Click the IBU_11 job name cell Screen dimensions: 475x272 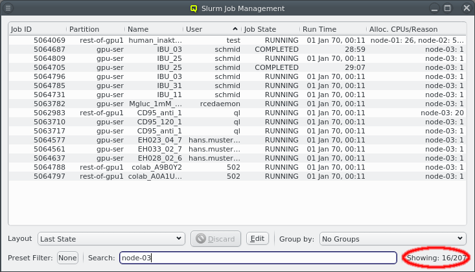169,95
